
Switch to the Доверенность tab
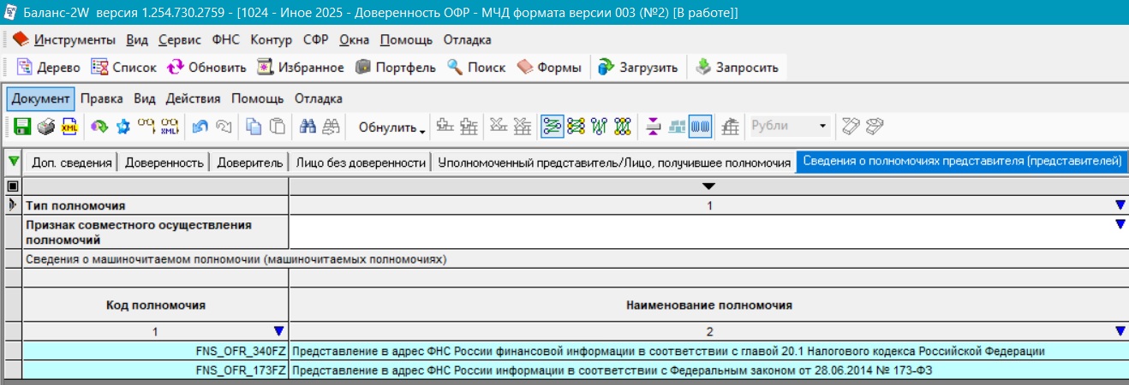point(164,163)
